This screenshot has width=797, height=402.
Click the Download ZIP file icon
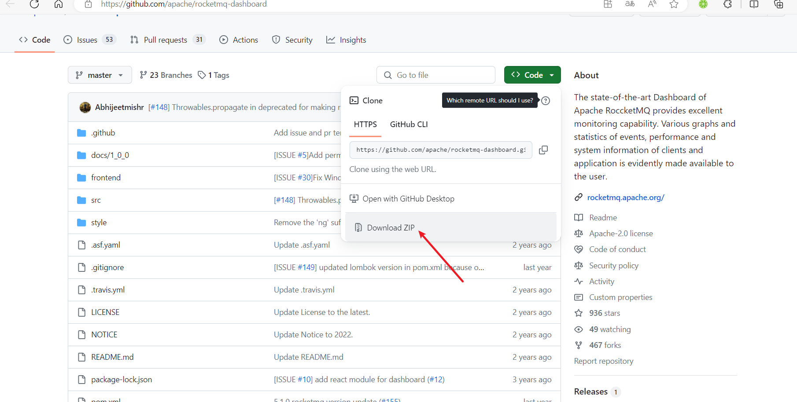[x=358, y=227]
